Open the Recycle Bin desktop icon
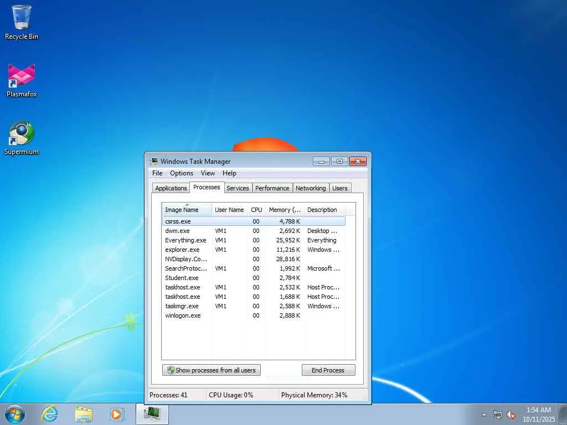Viewport: 567px width, 425px height. (x=22, y=22)
